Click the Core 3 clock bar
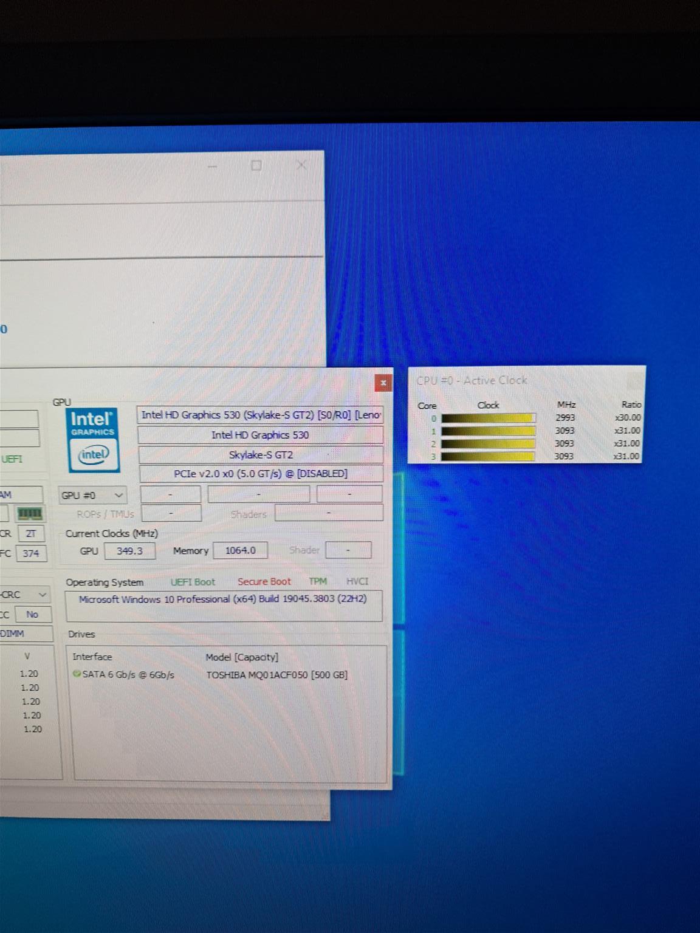Screen dimensions: 700x933 point(488,456)
